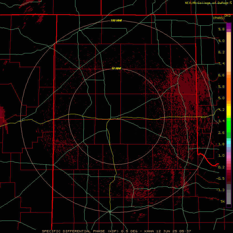Click the -1.3 legend value
Image resolution: width=233 pixels, height=233 pixels.
point(220,190)
